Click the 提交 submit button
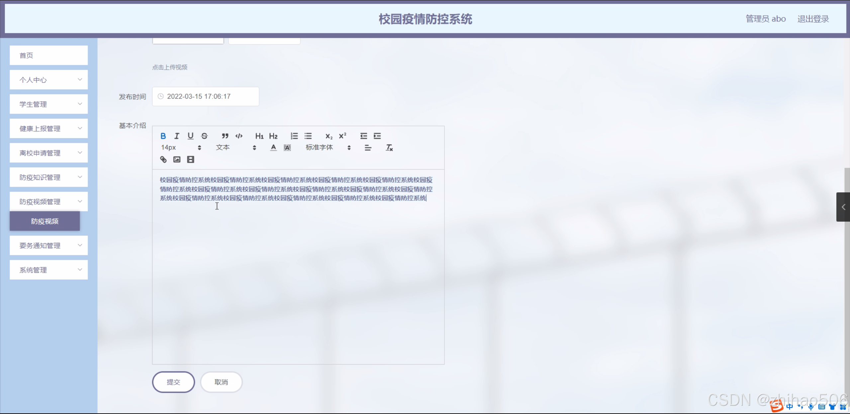The height and width of the screenshot is (414, 850). [173, 382]
